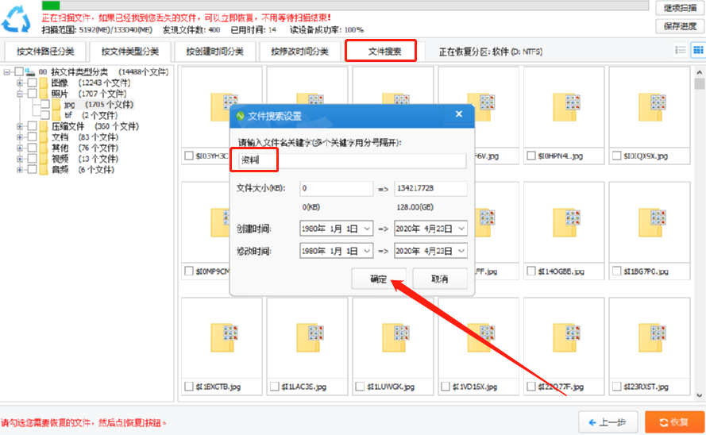Click the folder icon of 压缩文件

(44, 126)
